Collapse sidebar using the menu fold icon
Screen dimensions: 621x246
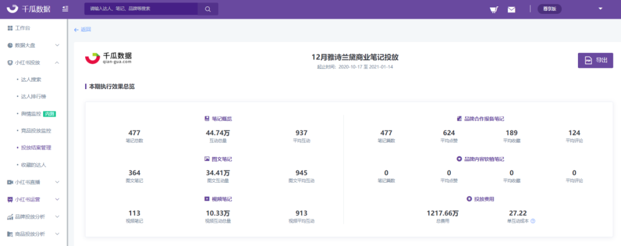(x=66, y=9)
